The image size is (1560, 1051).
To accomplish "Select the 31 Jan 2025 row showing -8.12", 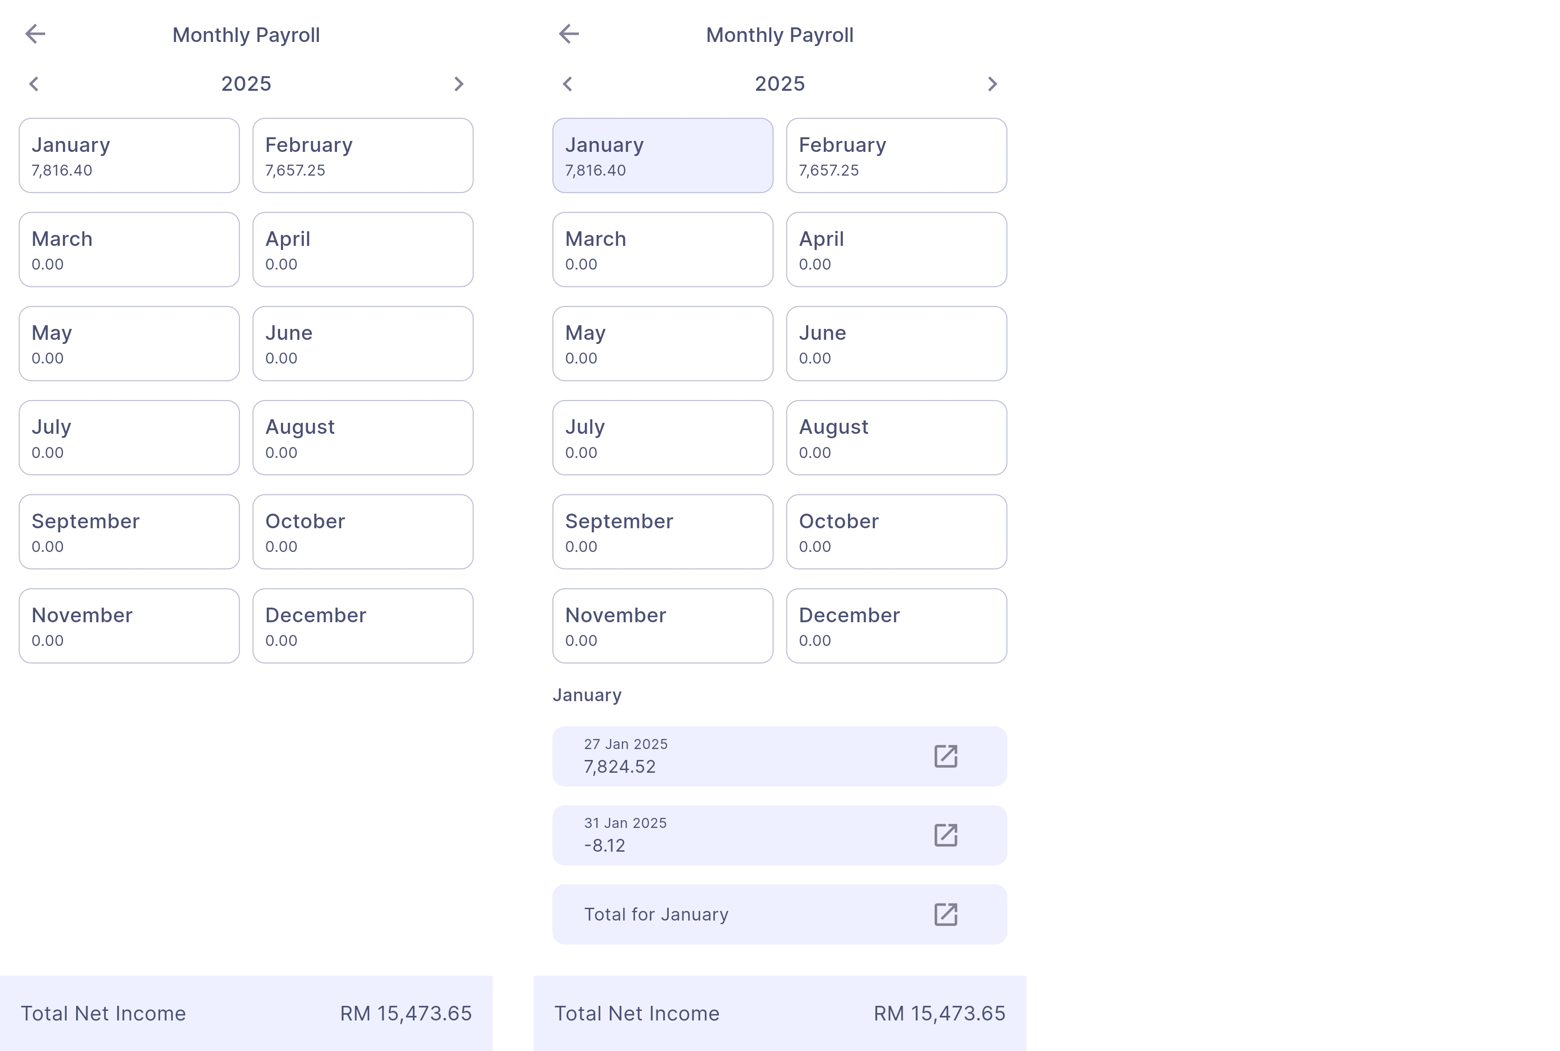I will (x=737, y=835).
